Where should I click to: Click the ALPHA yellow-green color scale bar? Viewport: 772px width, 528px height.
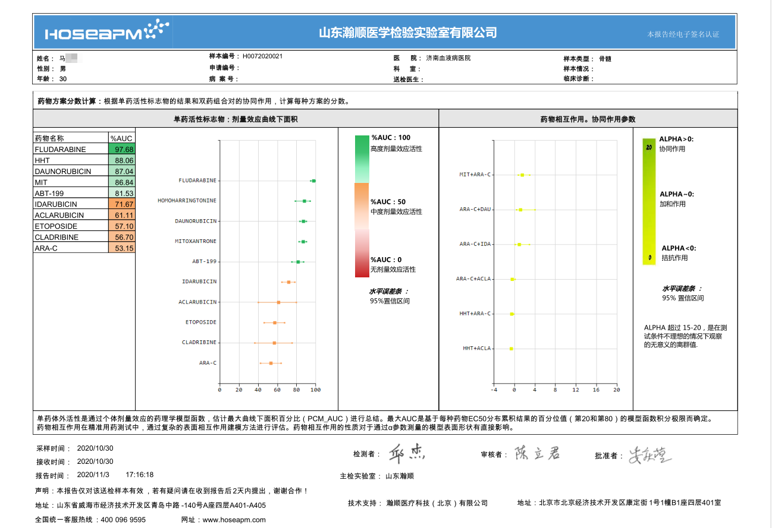coord(649,201)
